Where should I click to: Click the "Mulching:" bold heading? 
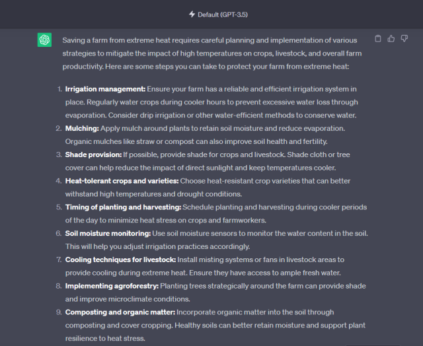click(82, 129)
